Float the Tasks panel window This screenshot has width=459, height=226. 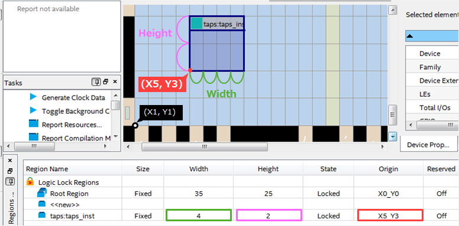coord(106,82)
